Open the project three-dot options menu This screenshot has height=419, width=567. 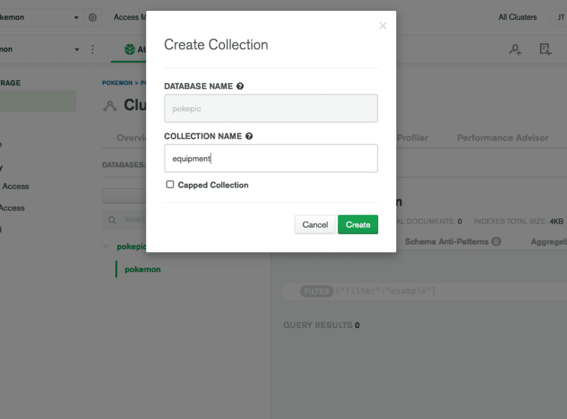point(93,49)
